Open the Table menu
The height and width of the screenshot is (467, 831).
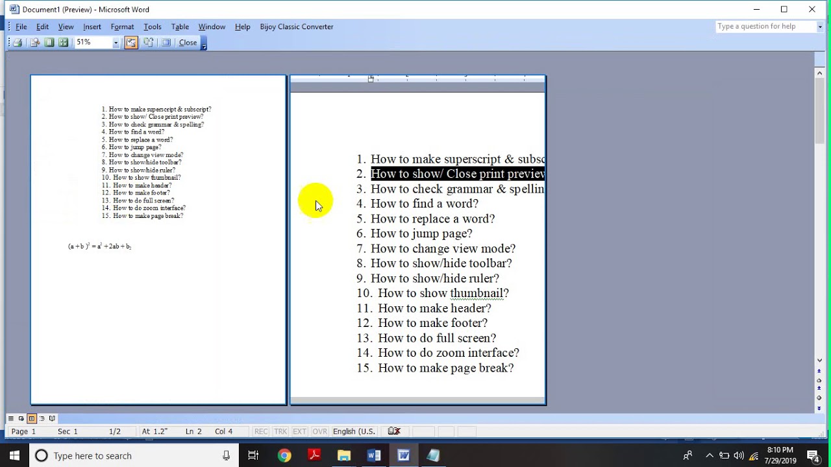pyautogui.click(x=180, y=27)
